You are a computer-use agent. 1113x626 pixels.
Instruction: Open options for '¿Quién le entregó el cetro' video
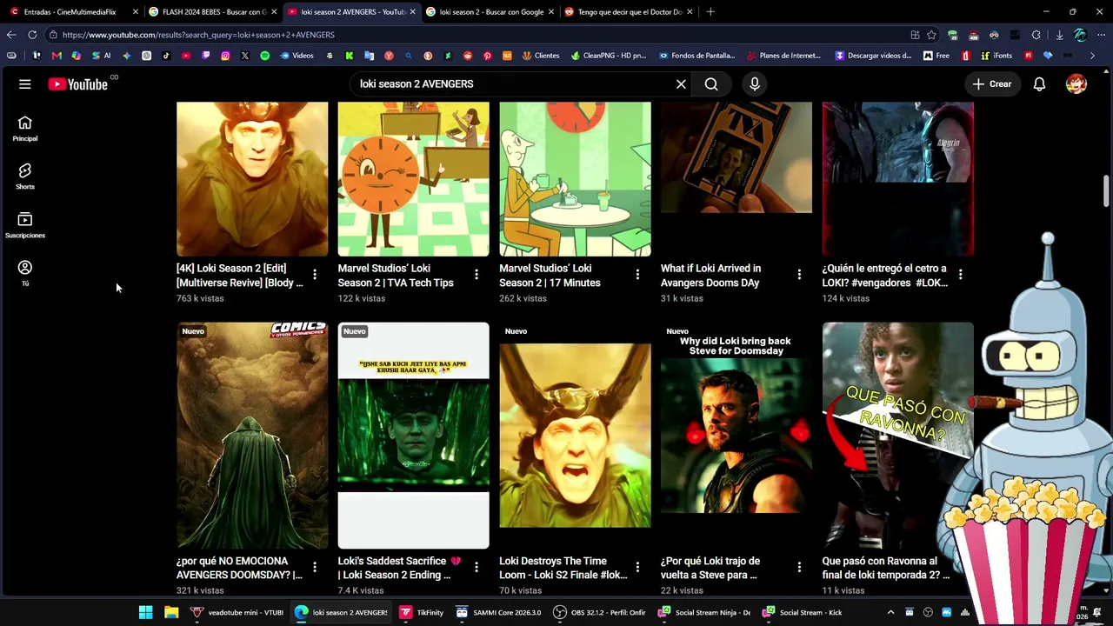[960, 275]
